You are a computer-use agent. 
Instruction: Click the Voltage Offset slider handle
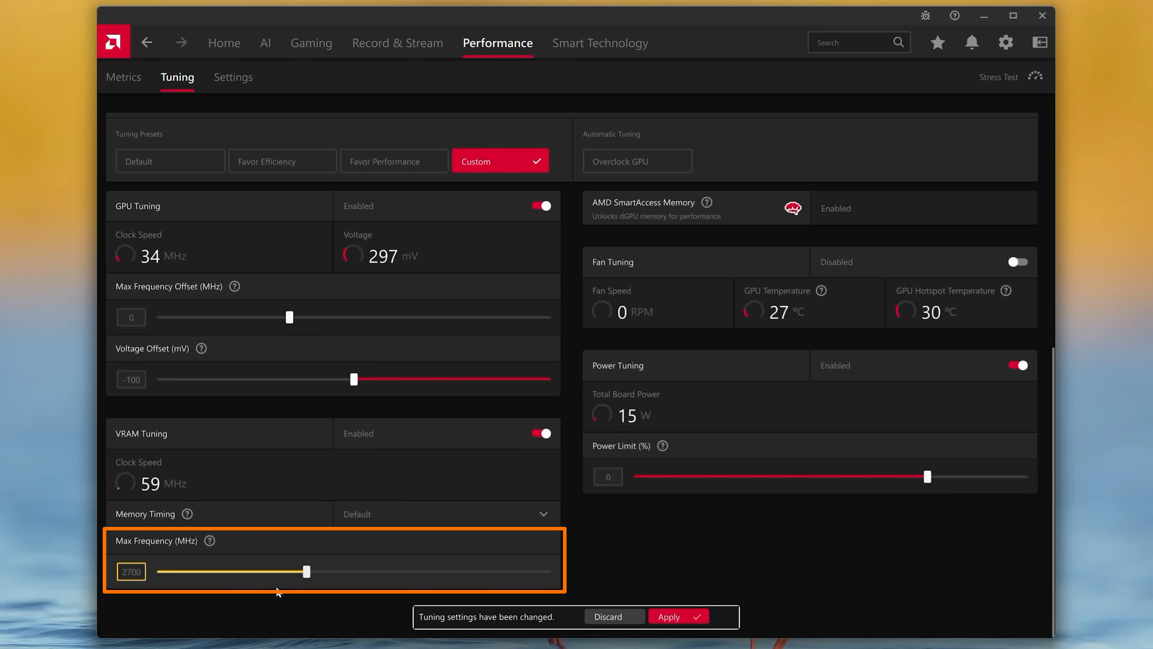coord(354,379)
